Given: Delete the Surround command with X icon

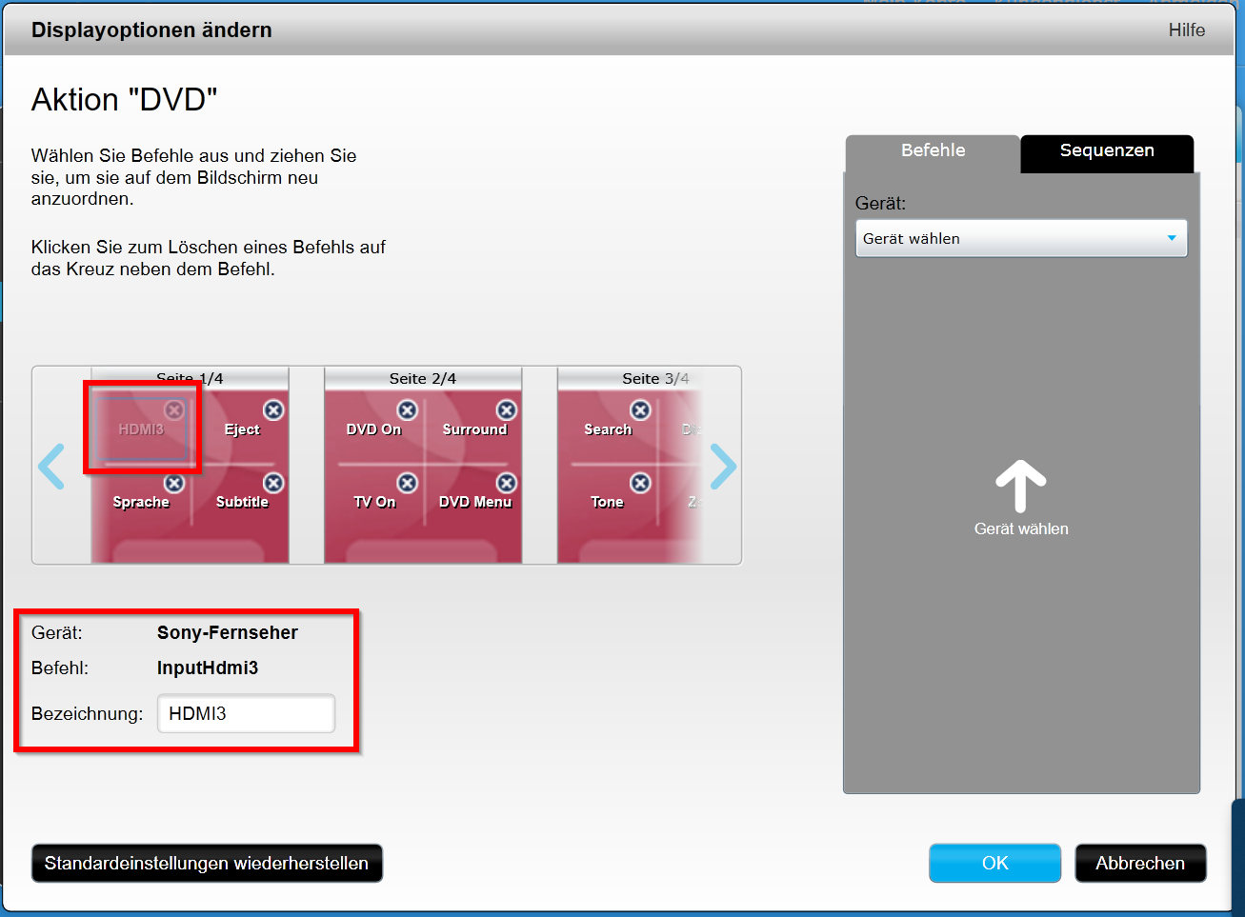Looking at the screenshot, I should pyautogui.click(x=507, y=409).
